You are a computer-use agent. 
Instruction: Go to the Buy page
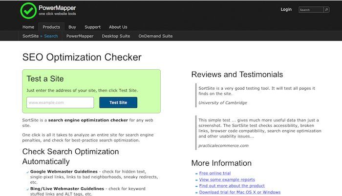click(x=72, y=27)
